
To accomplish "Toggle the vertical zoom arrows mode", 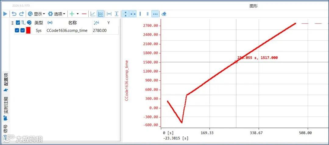I will [125, 14].
